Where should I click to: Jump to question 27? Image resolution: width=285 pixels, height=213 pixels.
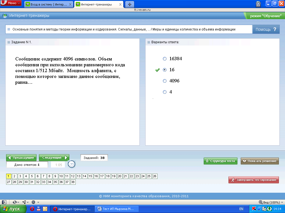(9, 182)
